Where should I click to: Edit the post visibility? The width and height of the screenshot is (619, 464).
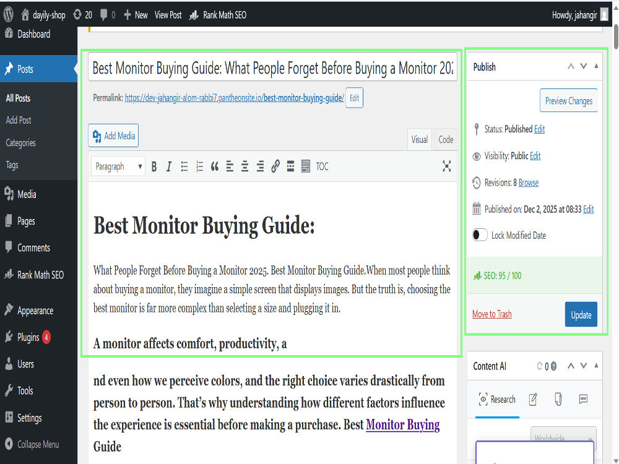535,156
